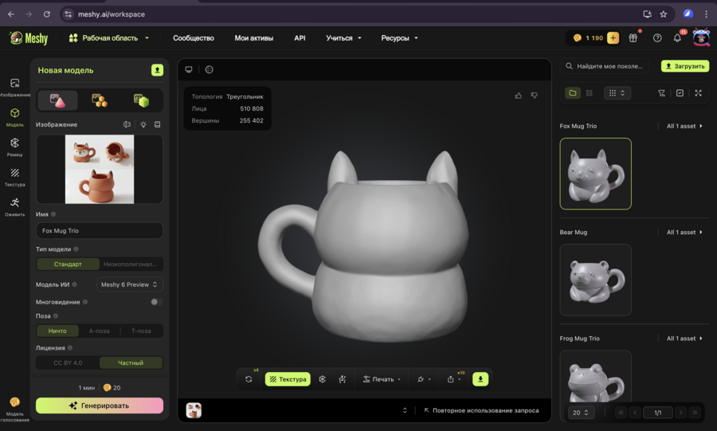Open the Модель ИИ Meshy 6 Preview dropdown
This screenshot has width=717, height=431.
point(130,284)
